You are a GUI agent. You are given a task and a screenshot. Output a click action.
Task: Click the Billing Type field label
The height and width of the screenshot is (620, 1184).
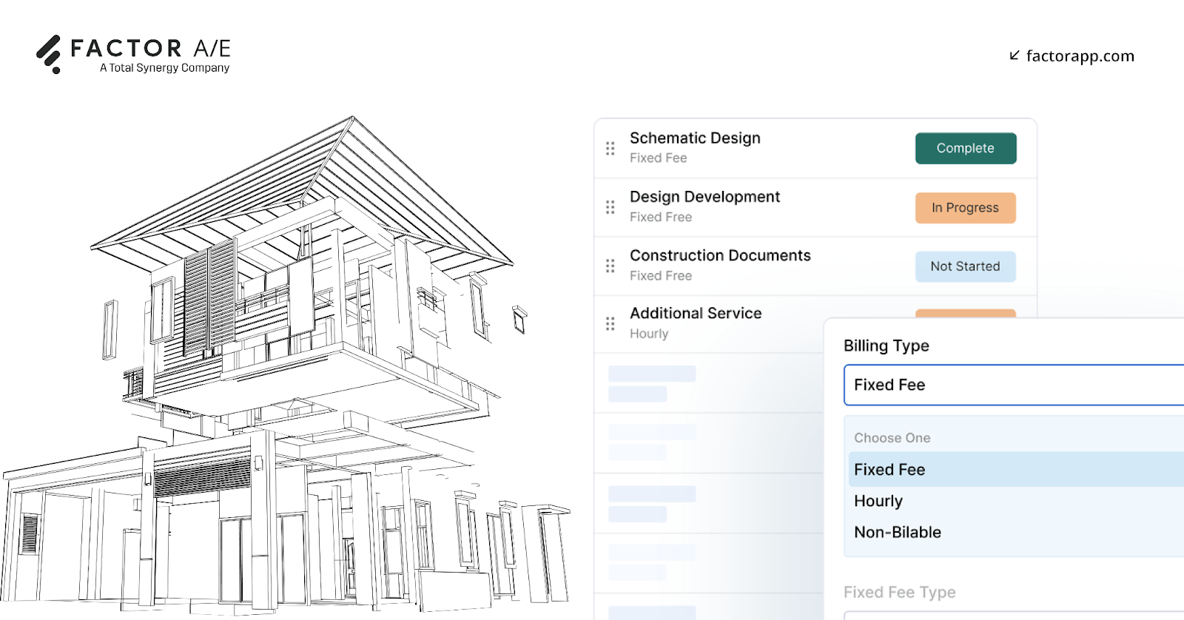coord(886,346)
